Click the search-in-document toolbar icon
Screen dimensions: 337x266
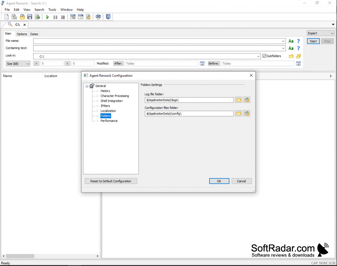(x=14, y=17)
